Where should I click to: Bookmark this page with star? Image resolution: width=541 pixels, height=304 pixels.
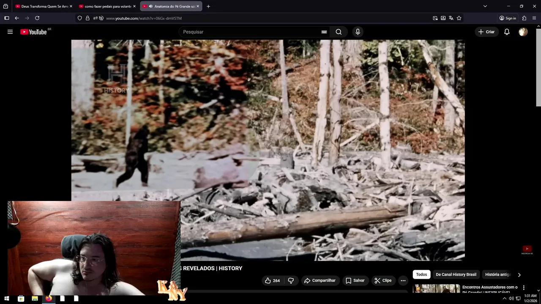459,18
